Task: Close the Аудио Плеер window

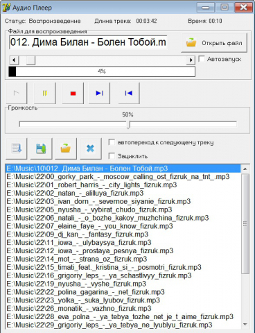Action: [x=243, y=8]
